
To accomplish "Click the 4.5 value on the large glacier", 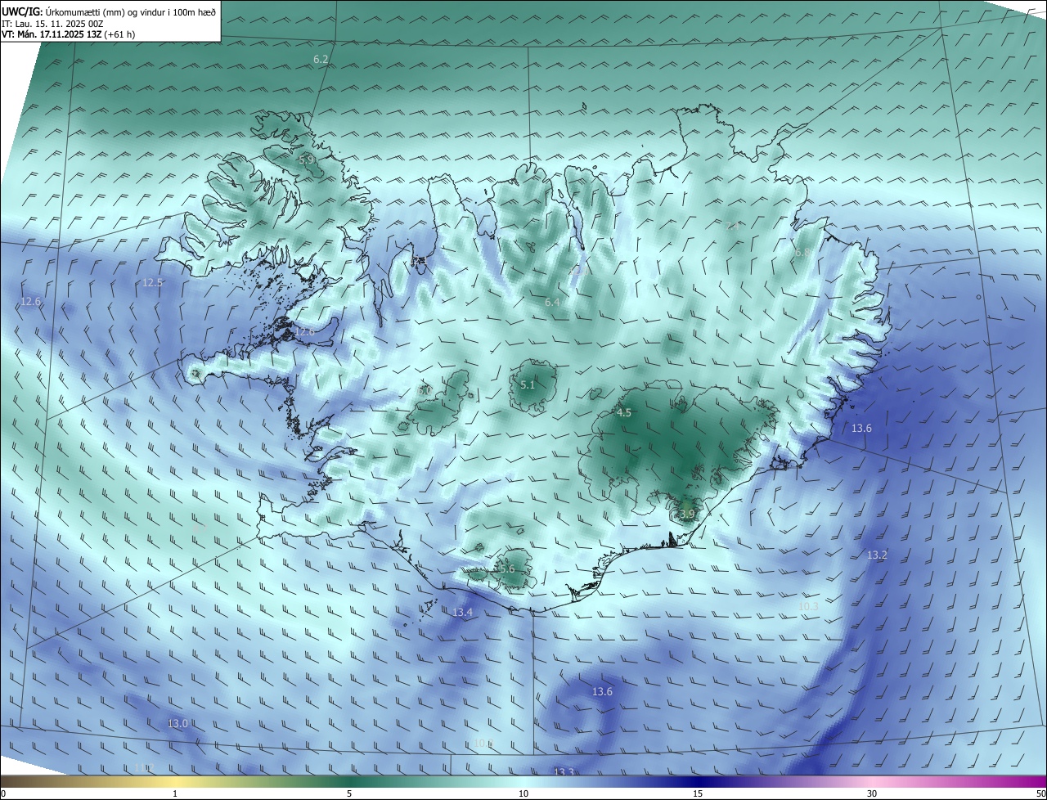I will pyautogui.click(x=624, y=413).
